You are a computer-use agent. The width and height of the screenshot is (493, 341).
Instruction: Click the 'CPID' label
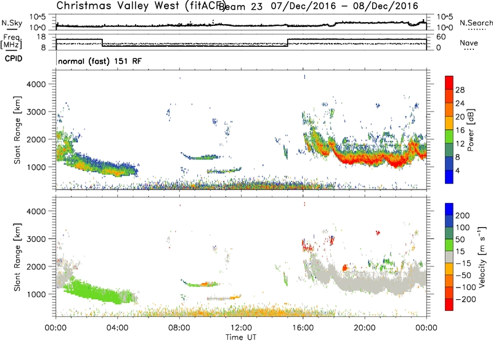tap(14, 58)
